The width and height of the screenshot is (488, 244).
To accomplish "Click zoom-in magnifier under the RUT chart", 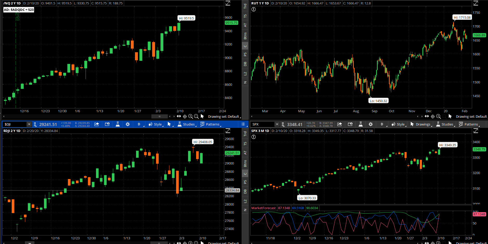I will [x=438, y=116].
